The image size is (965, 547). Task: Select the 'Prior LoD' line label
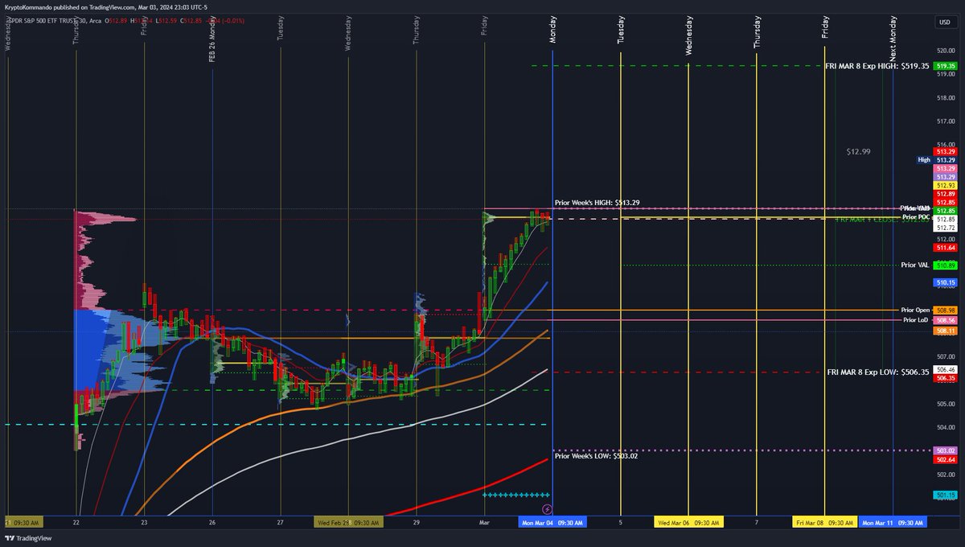point(916,320)
